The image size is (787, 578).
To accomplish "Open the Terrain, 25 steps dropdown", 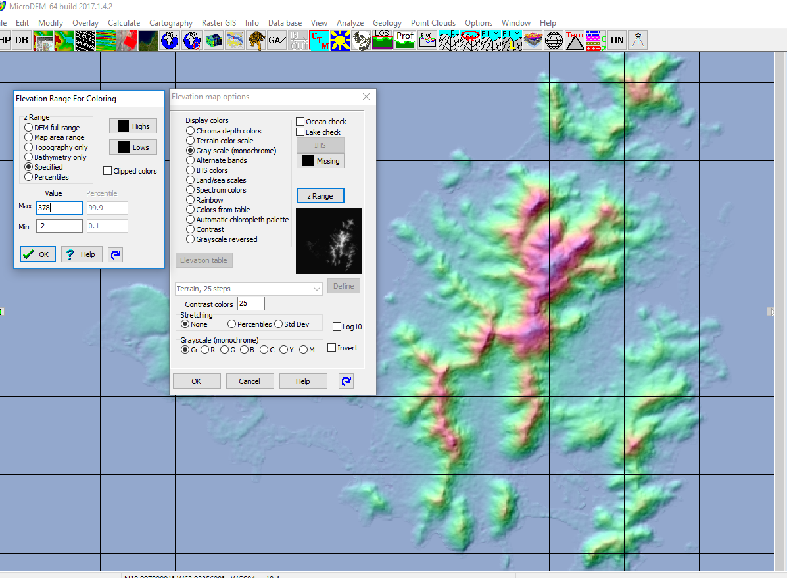I will [249, 289].
